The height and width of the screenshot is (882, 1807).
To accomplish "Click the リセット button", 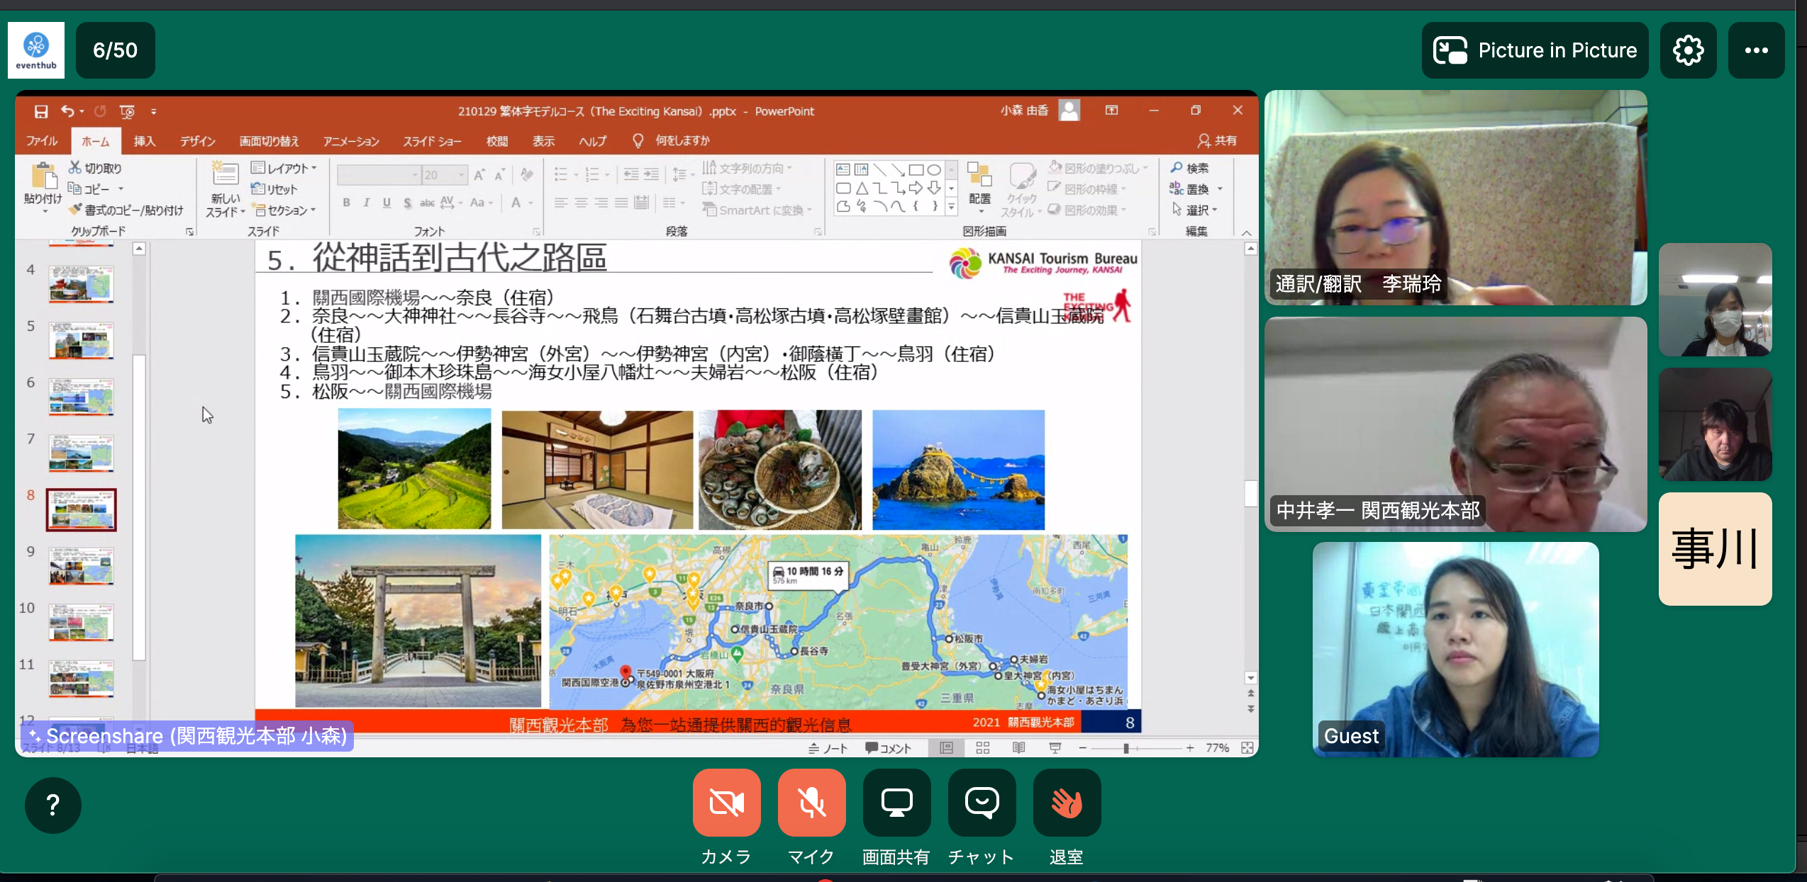I will pyautogui.click(x=274, y=189).
